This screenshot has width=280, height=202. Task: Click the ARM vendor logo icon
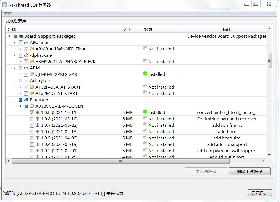26,68
